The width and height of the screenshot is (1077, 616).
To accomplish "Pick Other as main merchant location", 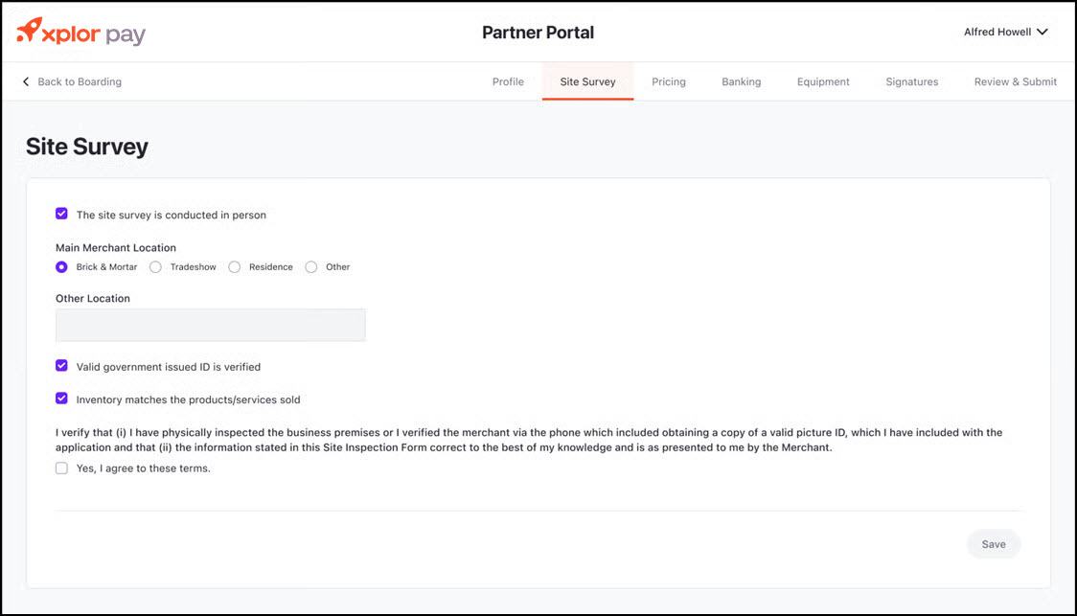I will [x=311, y=267].
